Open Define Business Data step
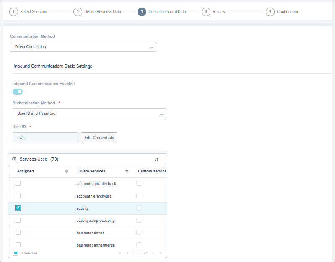 tap(78, 12)
